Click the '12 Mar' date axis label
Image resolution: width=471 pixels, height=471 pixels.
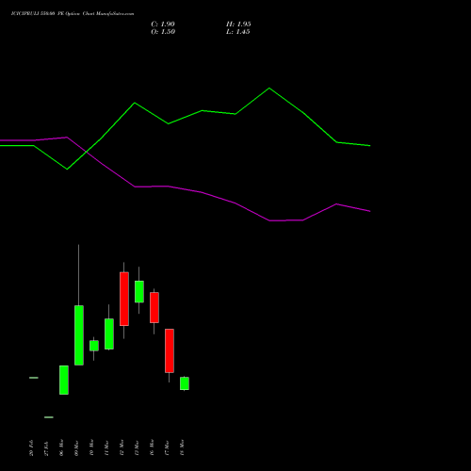pos(122,447)
